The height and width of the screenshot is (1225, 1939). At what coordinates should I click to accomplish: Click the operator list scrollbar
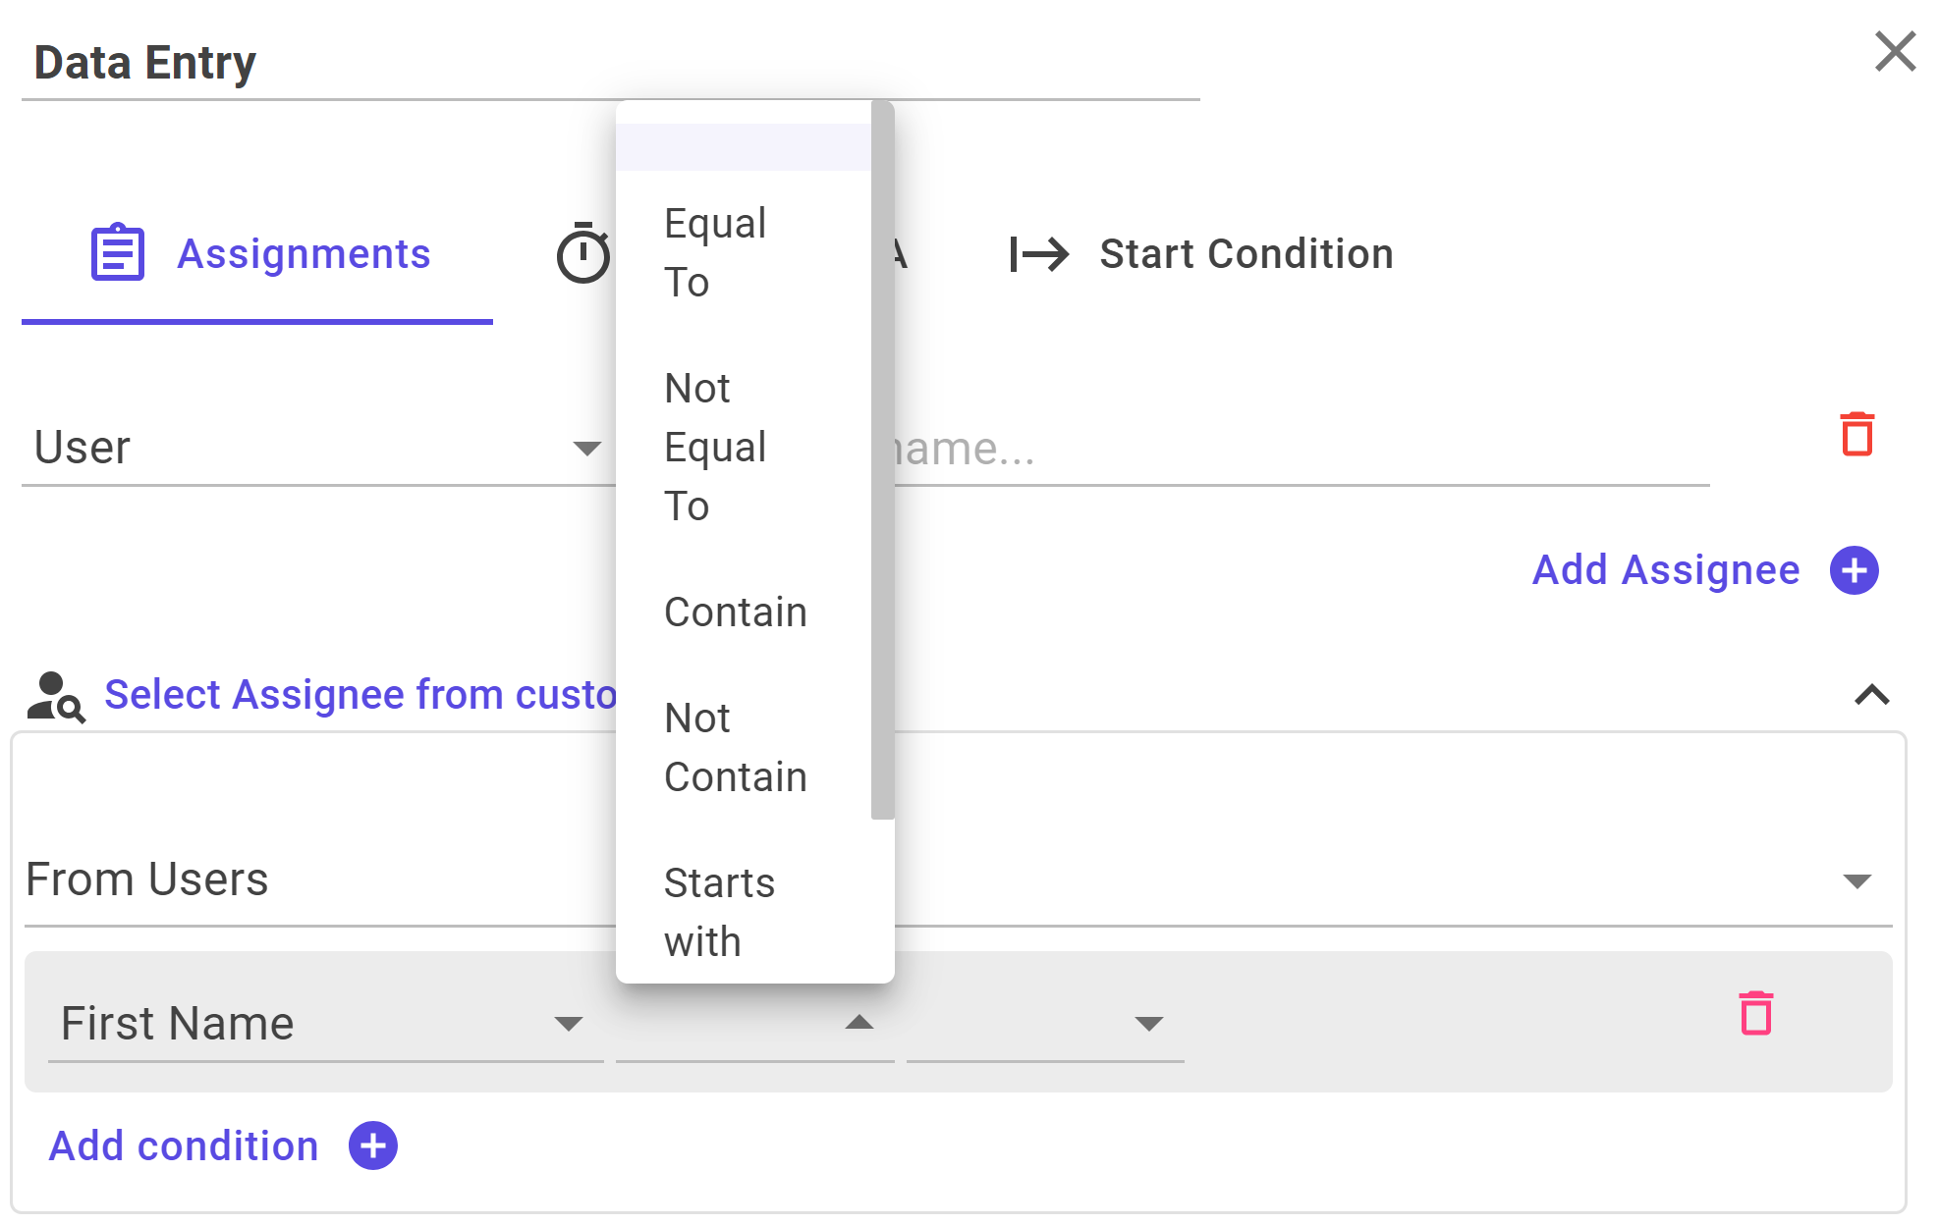click(882, 459)
